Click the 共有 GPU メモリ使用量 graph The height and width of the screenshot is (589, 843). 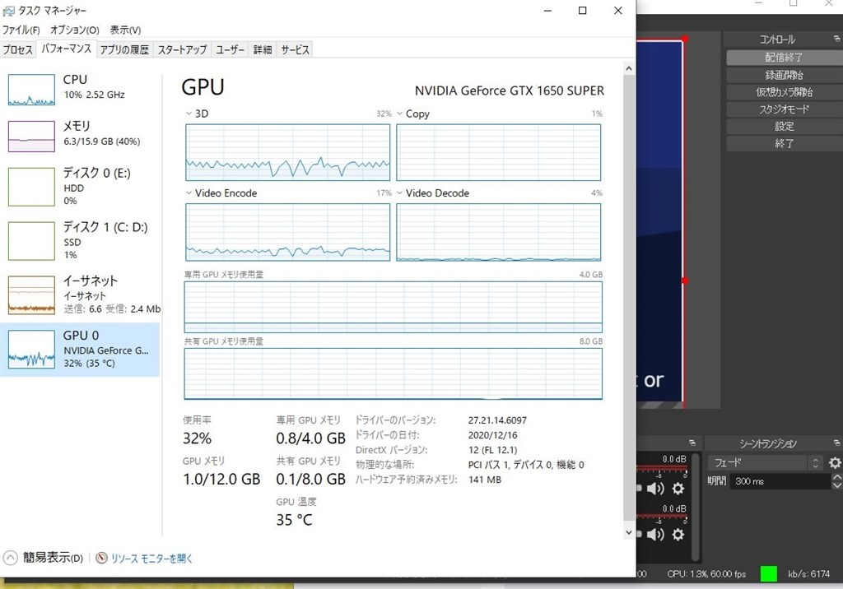393,374
